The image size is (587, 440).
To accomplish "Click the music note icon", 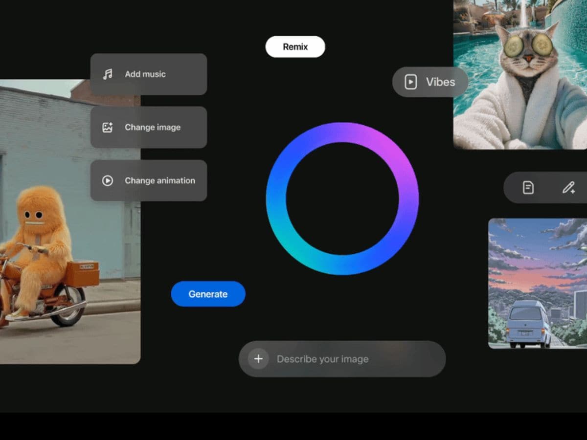I will click(x=108, y=74).
